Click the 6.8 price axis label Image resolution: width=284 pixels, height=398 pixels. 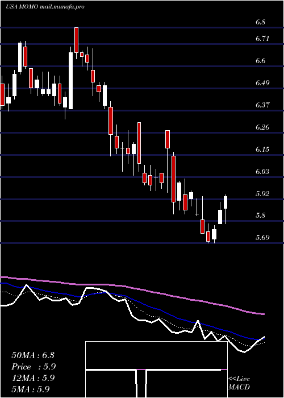(260, 22)
